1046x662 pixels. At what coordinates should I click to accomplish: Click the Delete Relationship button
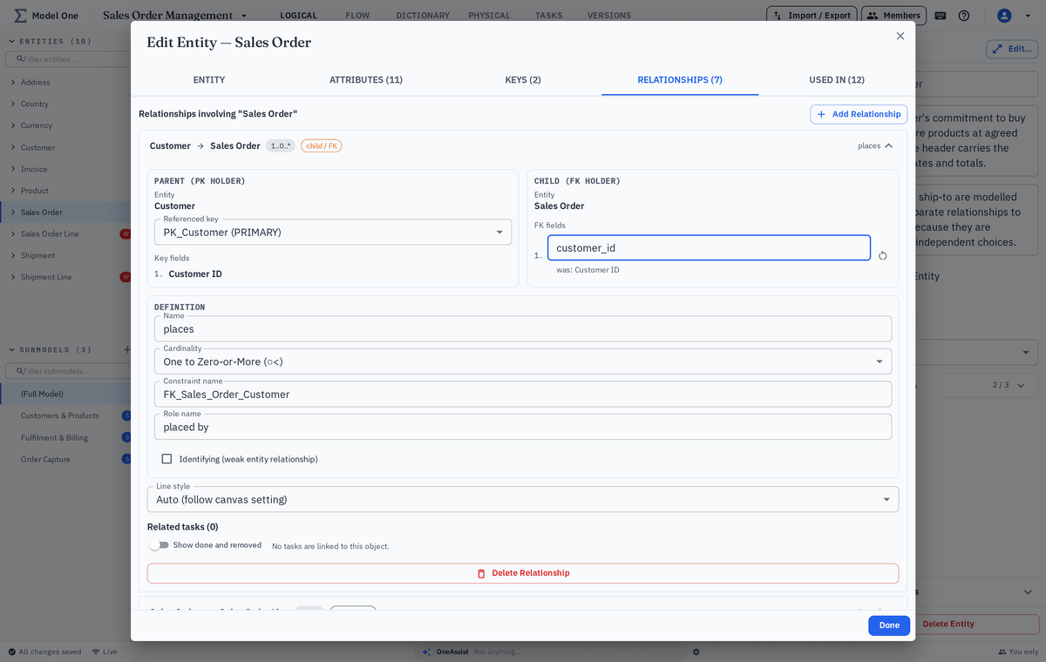point(523,573)
